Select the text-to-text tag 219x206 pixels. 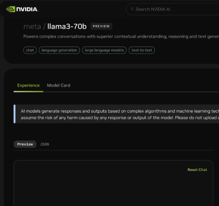[x=142, y=50]
